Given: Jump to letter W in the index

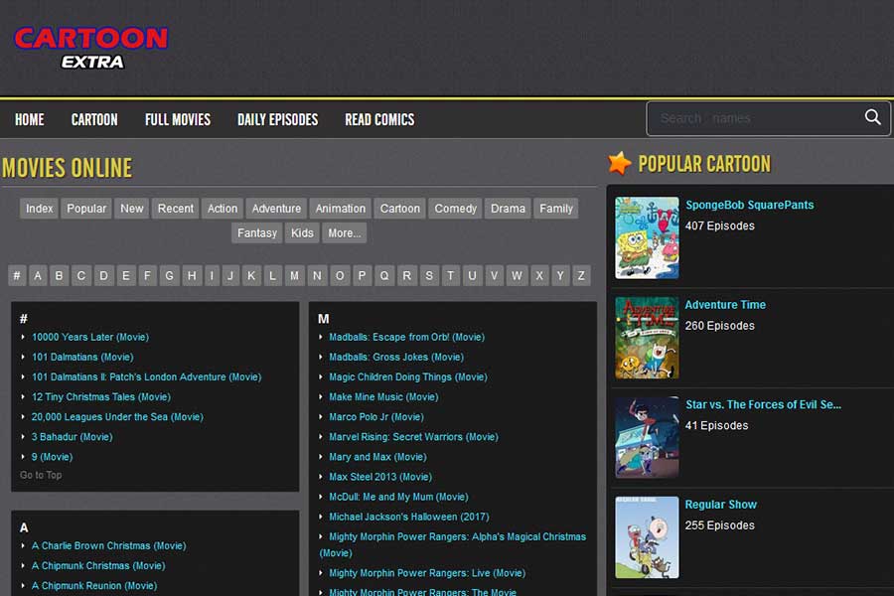Looking at the screenshot, I should point(517,276).
